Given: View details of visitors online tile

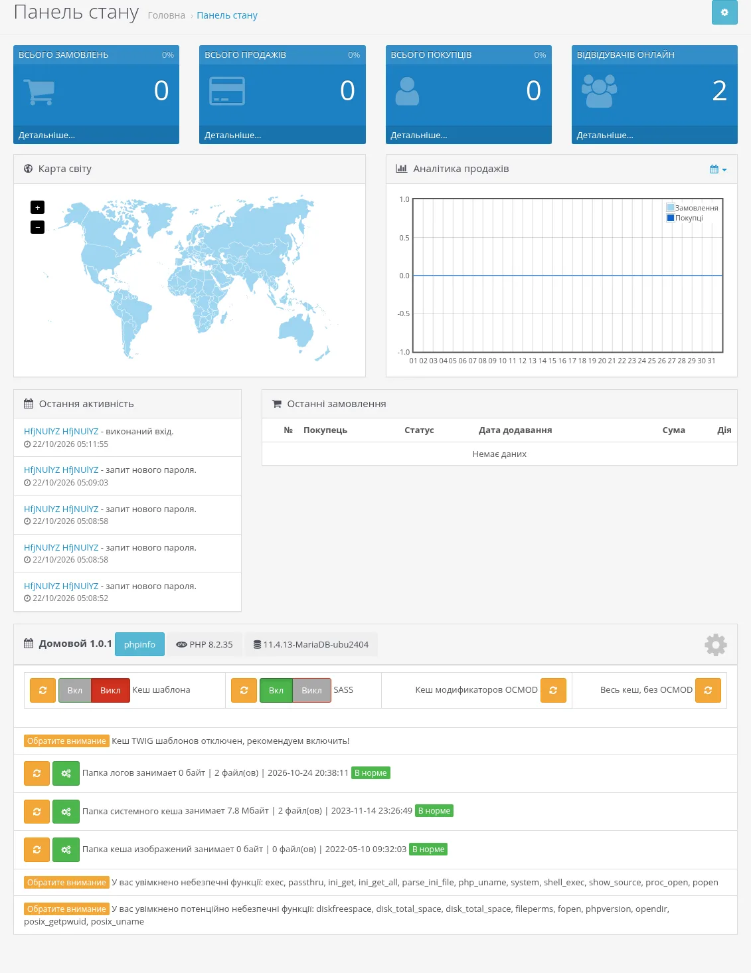Looking at the screenshot, I should click(x=605, y=135).
